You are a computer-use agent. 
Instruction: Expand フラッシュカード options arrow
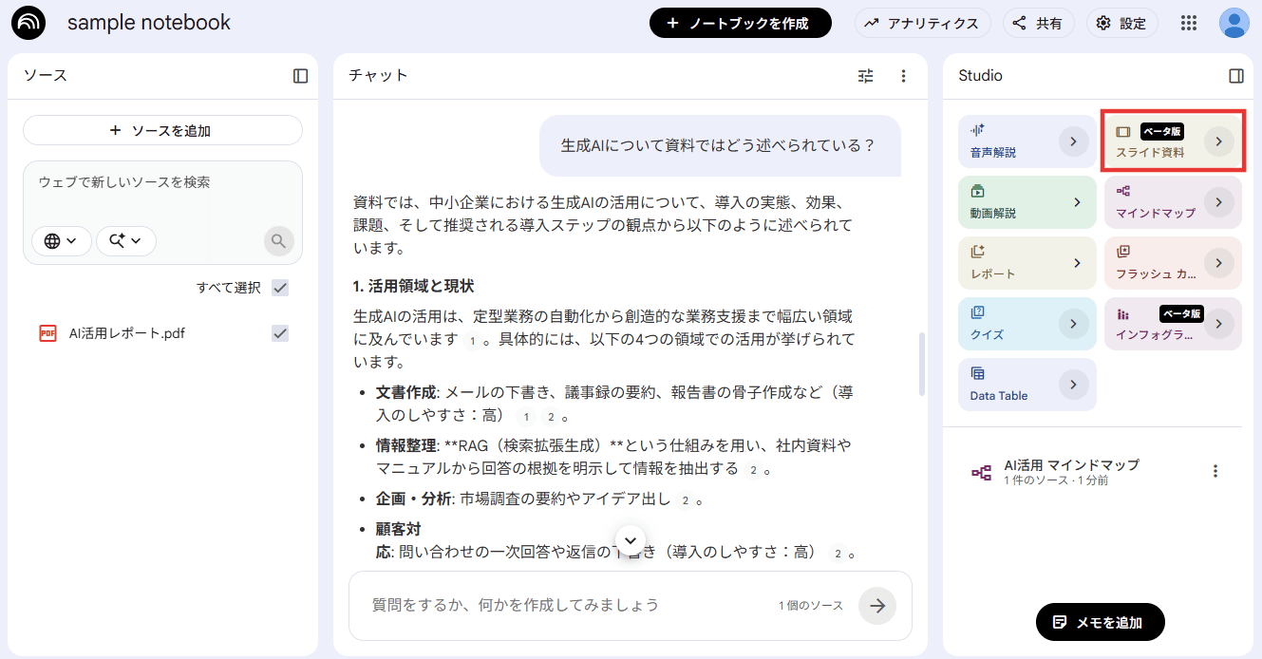click(x=1219, y=263)
